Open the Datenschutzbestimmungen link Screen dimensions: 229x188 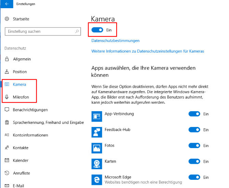tap(116, 41)
